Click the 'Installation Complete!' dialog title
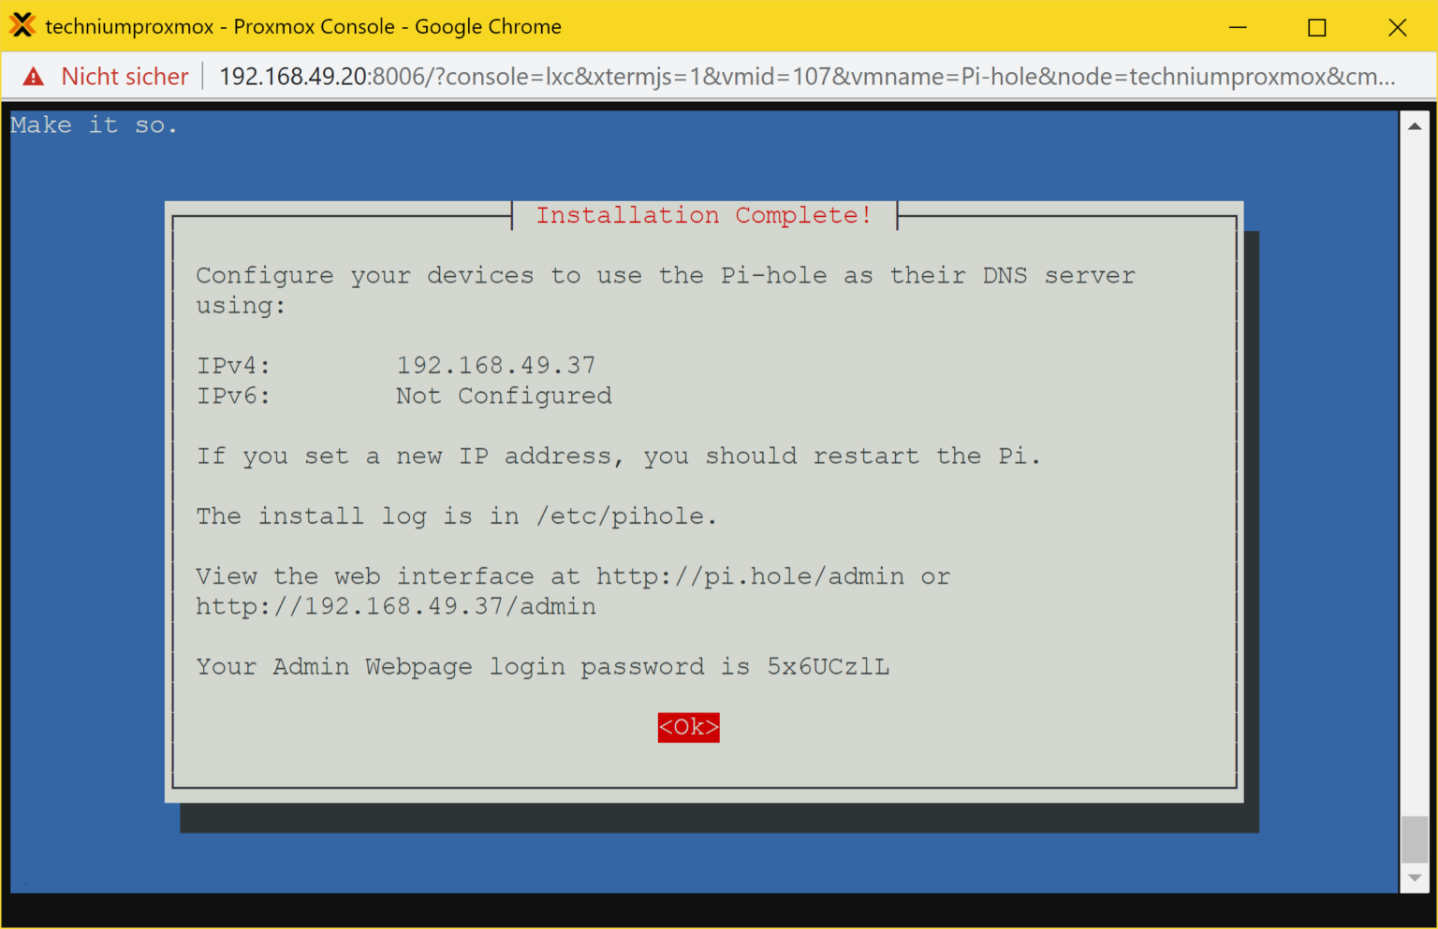The image size is (1438, 929). pyautogui.click(x=704, y=214)
